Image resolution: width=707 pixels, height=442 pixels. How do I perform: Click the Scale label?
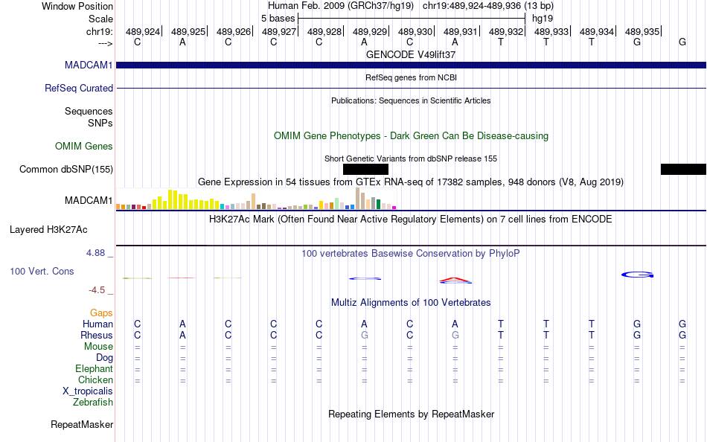pos(100,19)
